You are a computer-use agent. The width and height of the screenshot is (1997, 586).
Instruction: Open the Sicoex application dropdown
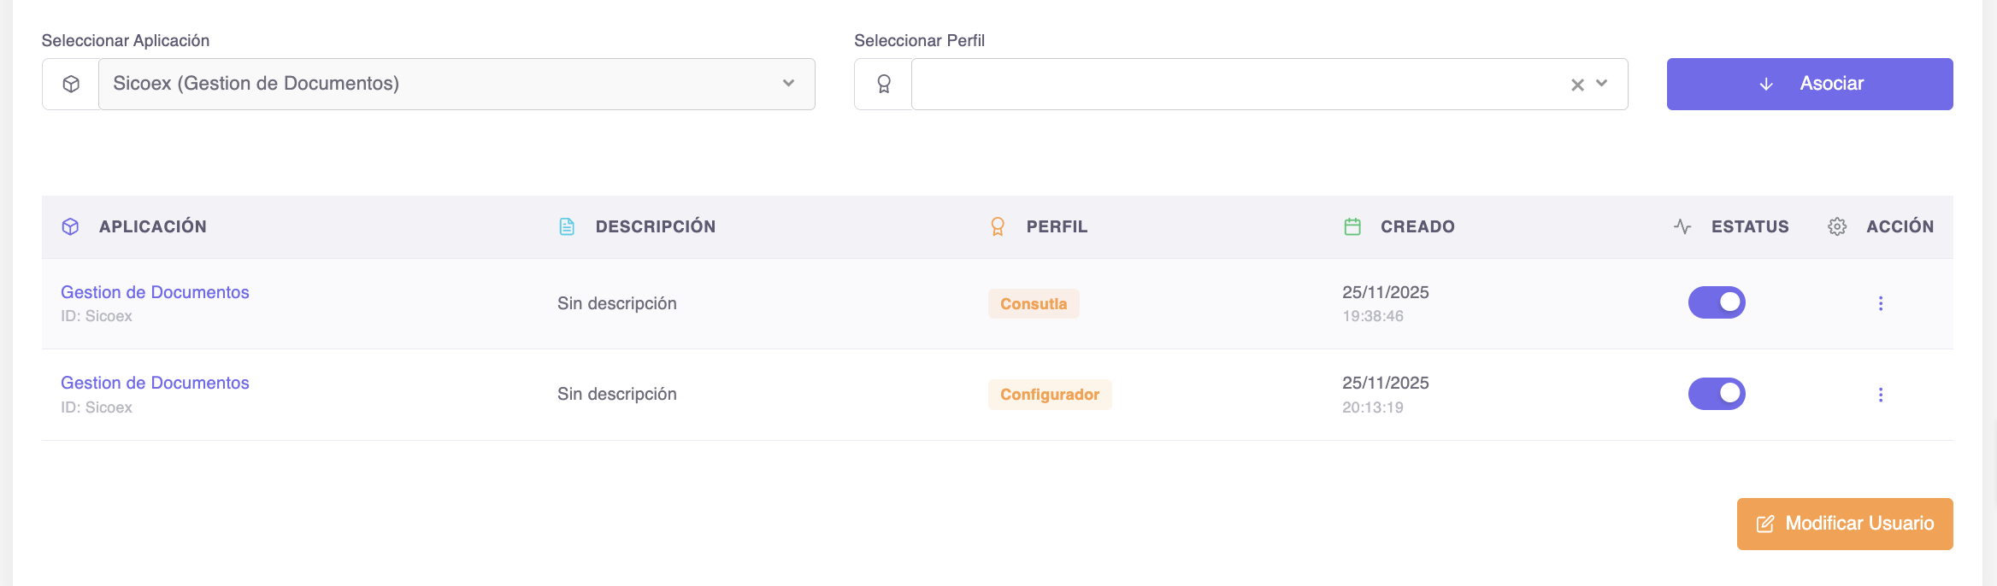[457, 84]
